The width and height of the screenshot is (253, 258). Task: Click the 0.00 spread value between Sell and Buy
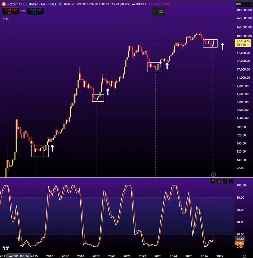click(x=23, y=11)
